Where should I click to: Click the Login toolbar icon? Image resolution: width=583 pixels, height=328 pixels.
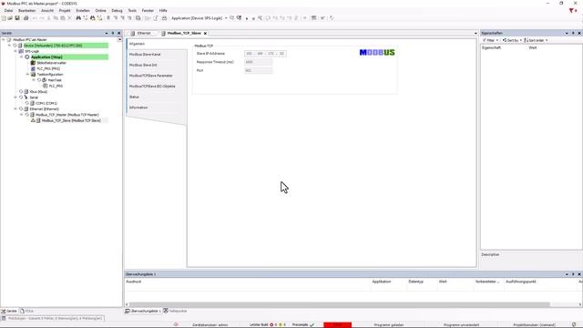(x=232, y=18)
